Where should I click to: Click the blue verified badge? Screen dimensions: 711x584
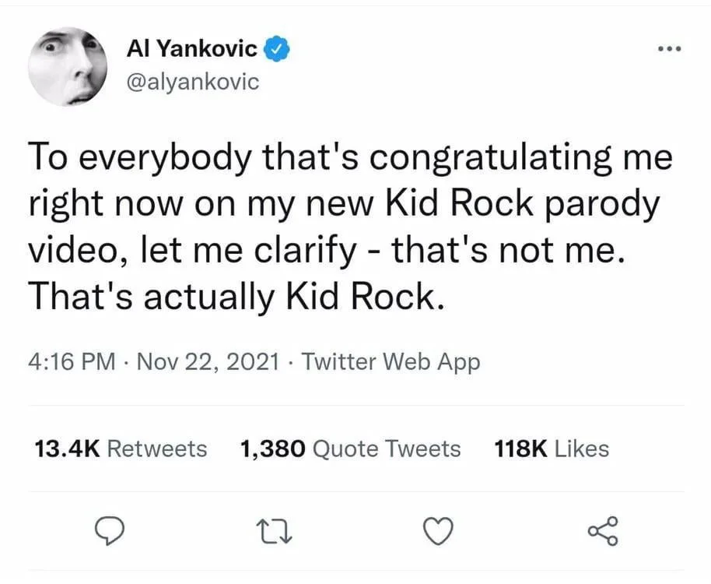click(x=278, y=50)
